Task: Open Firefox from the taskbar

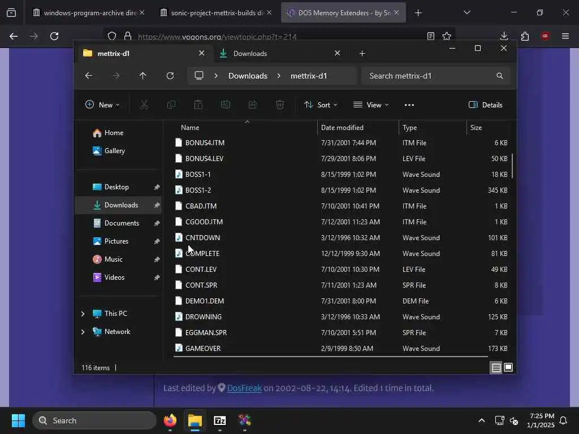Action: [170, 420]
